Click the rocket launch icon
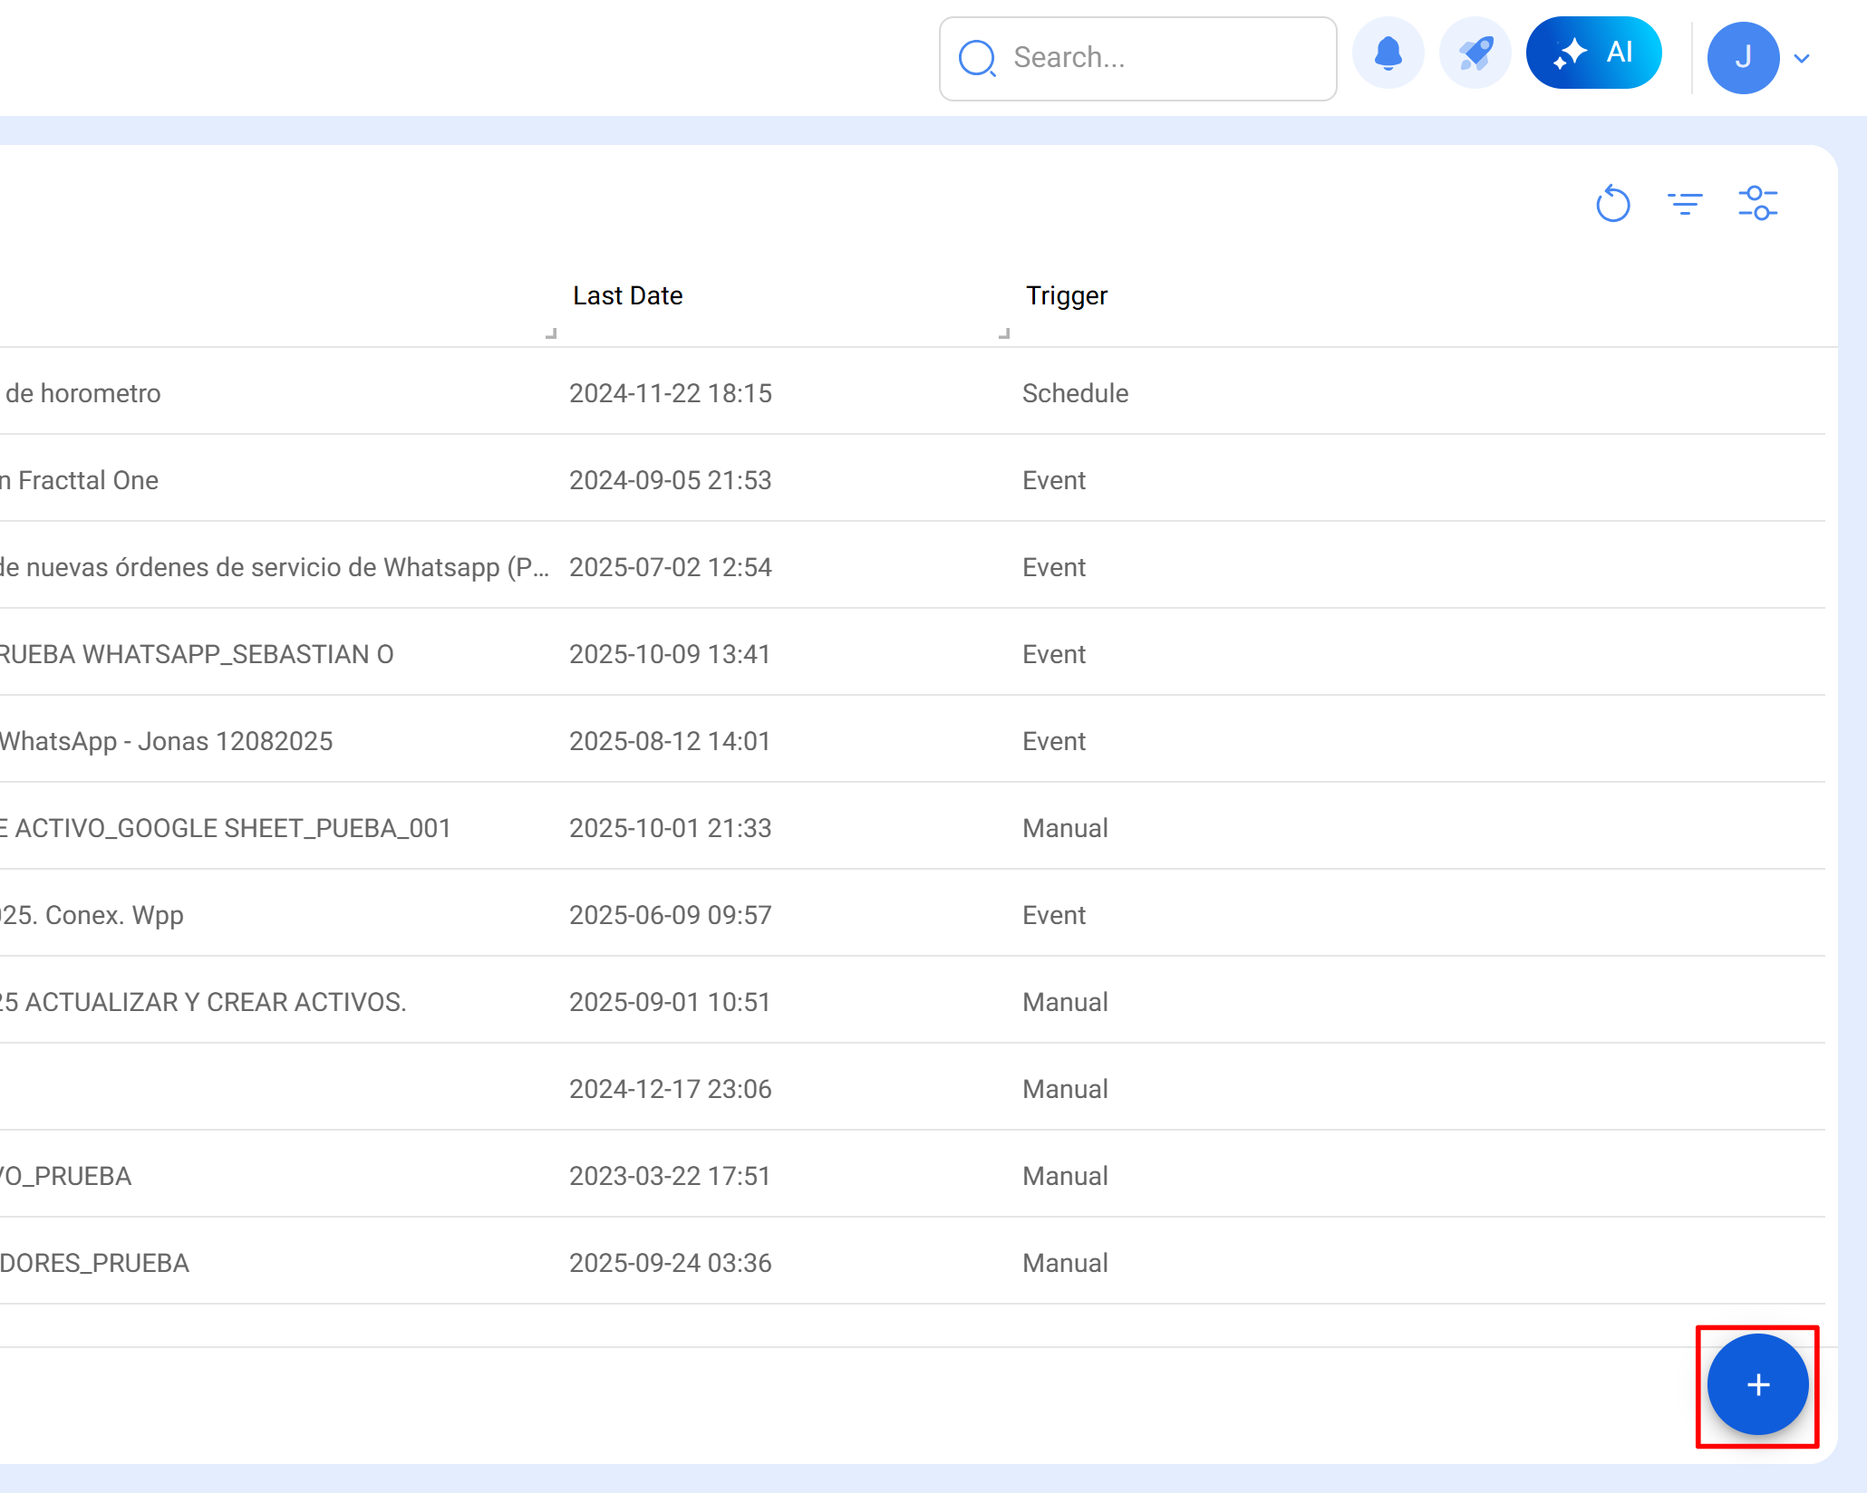Viewport: 1867px width, 1493px height. [x=1475, y=53]
